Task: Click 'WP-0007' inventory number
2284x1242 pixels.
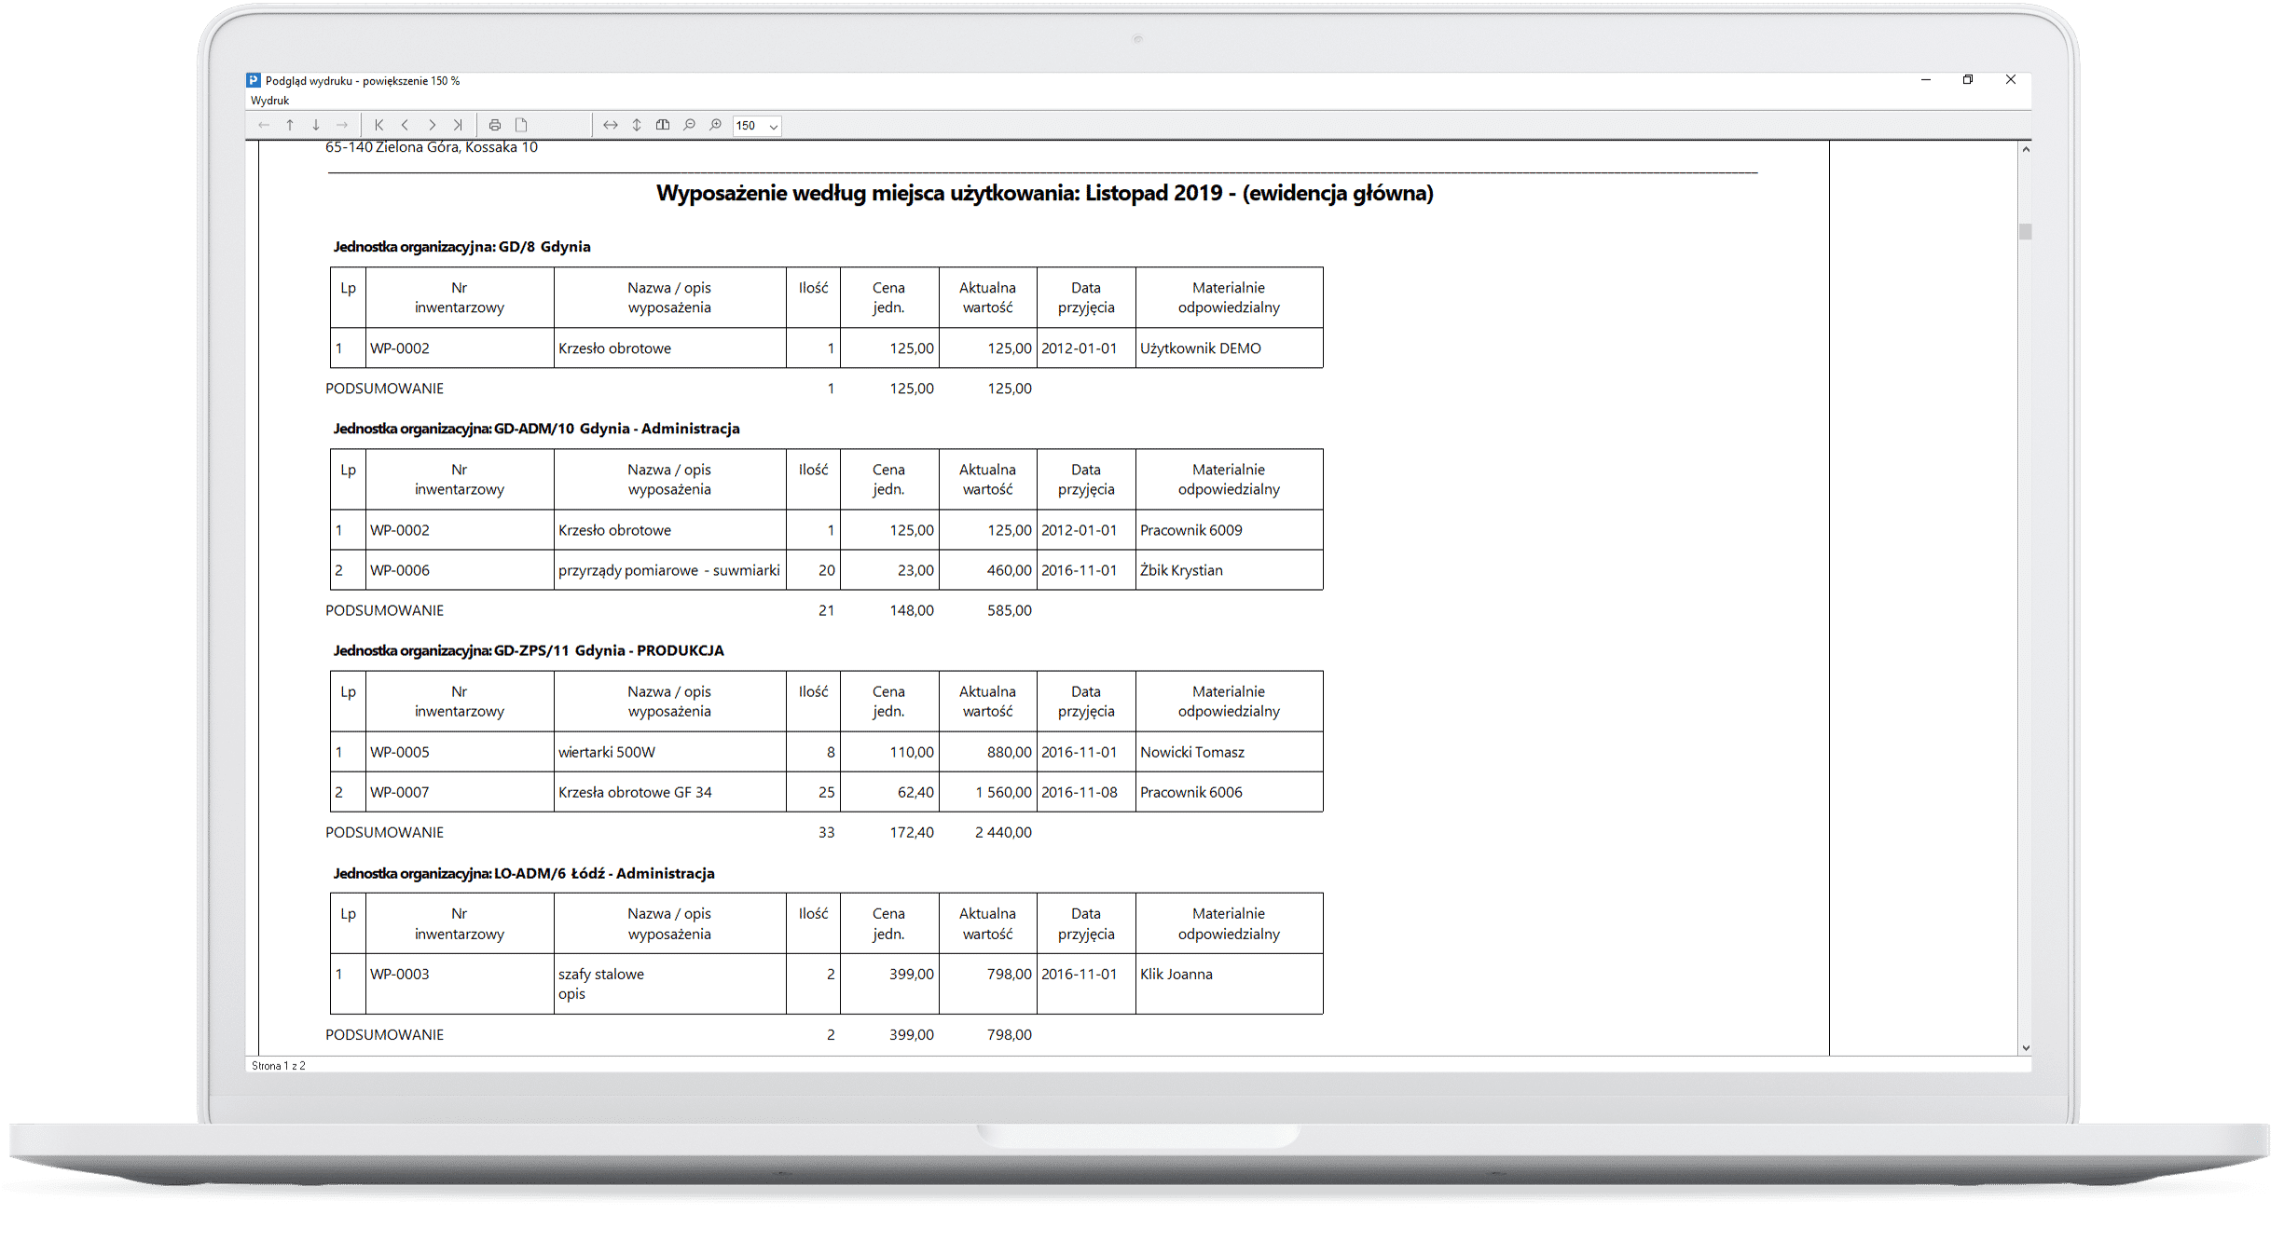Action: pos(400,792)
